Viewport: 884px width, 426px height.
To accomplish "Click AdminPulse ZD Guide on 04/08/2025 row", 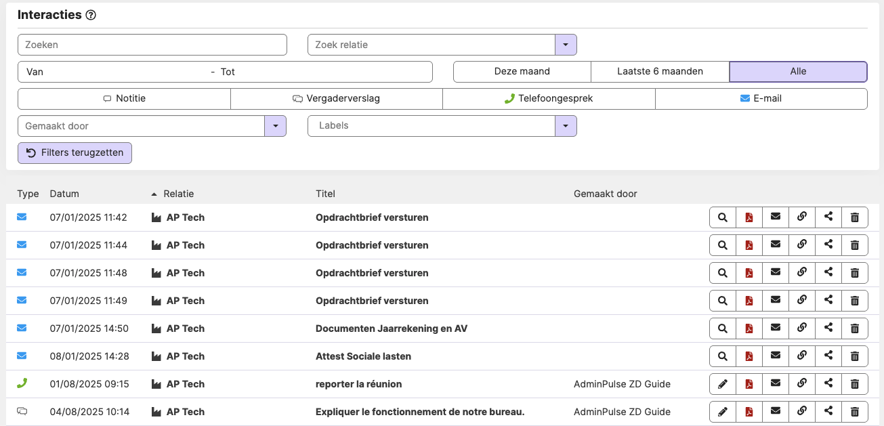I will 622,412.
